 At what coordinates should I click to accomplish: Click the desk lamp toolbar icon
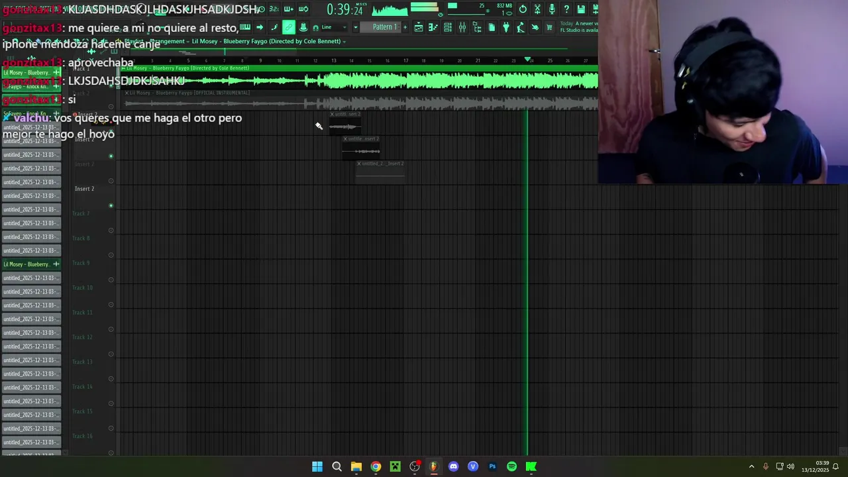point(521,27)
